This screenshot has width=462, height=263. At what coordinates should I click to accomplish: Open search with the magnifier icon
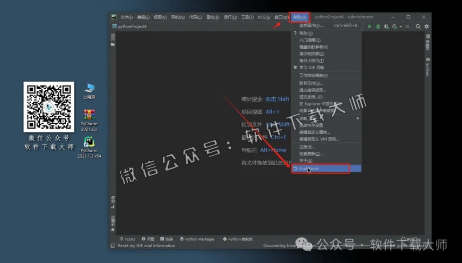(418, 26)
